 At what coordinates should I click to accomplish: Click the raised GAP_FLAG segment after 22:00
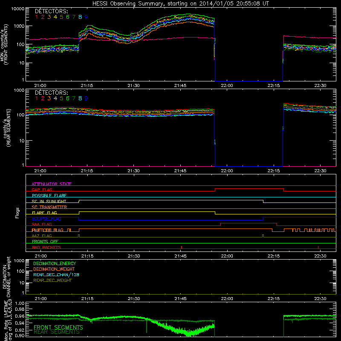coord(249,189)
